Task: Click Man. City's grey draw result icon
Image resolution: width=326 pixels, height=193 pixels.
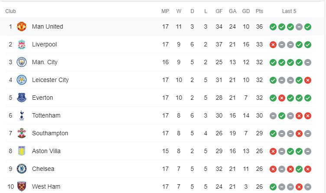Action: click(308, 62)
